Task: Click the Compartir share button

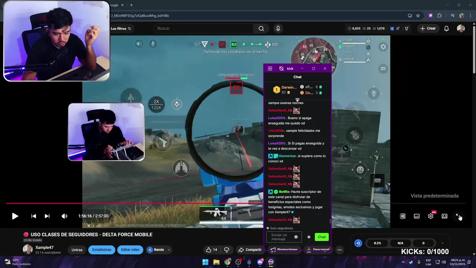Action: tap(250, 250)
